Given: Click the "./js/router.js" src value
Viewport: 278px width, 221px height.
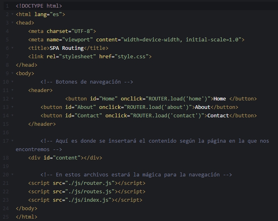Looking at the screenshot, I should coord(90,183).
